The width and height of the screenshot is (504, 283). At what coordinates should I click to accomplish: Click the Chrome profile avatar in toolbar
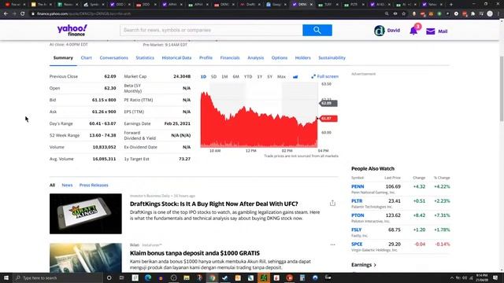[490, 14]
